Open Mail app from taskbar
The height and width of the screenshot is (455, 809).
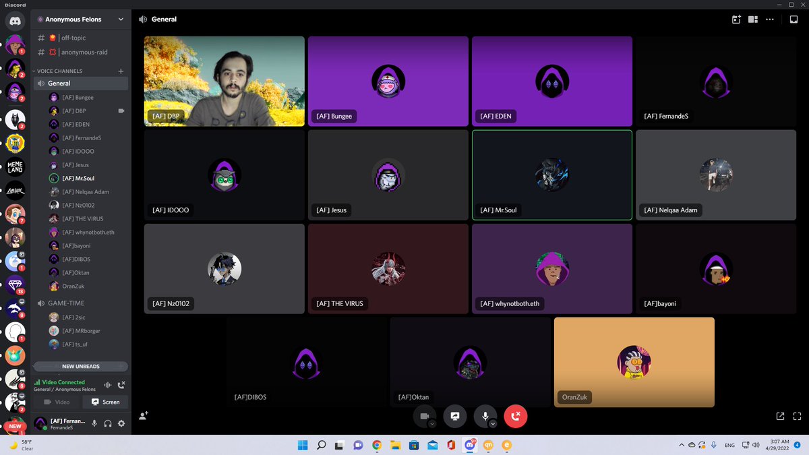(433, 445)
